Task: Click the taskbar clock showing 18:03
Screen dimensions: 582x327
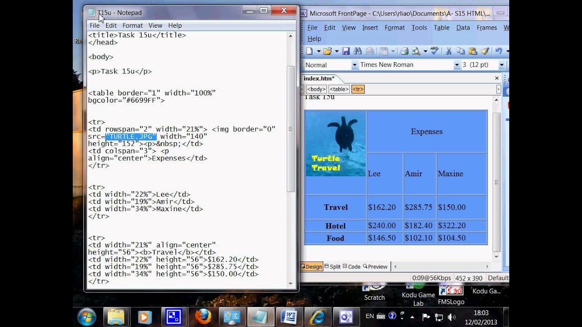Action: pos(481,313)
